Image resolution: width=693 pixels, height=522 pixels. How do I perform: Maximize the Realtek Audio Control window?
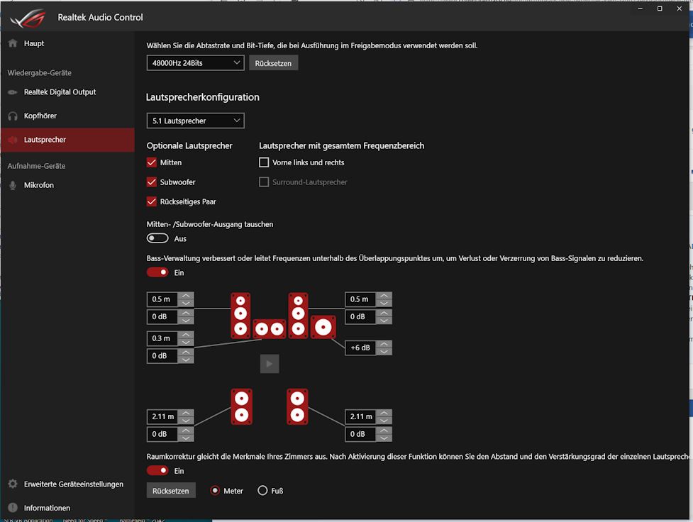[x=660, y=9]
